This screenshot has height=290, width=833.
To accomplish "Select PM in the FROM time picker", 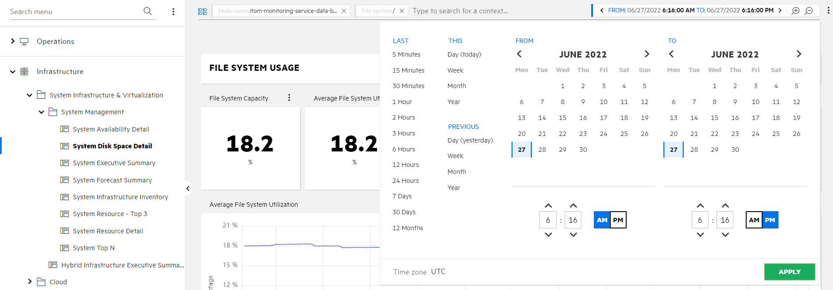I will [618, 220].
